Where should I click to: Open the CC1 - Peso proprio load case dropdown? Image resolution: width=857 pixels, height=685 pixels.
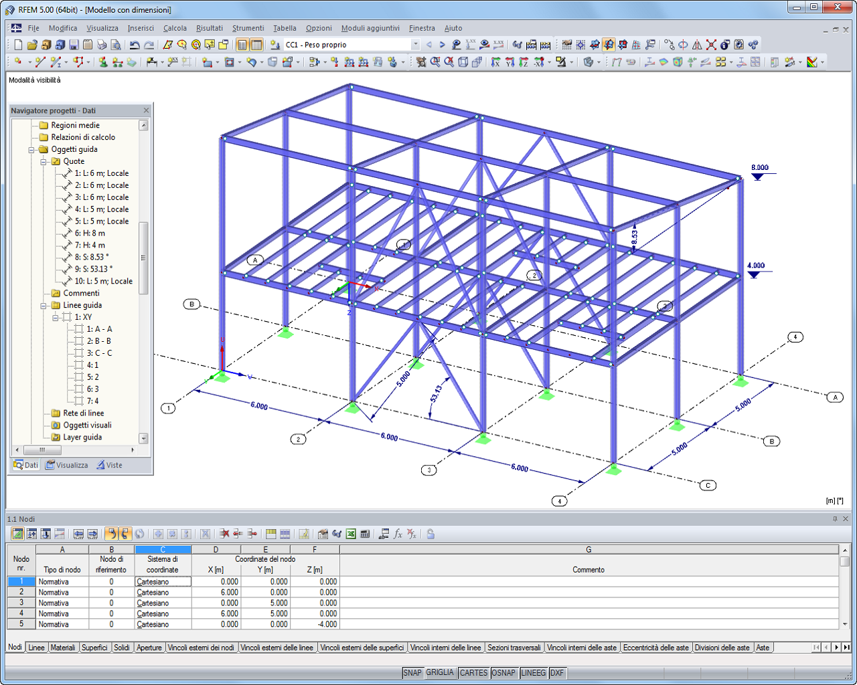click(415, 45)
